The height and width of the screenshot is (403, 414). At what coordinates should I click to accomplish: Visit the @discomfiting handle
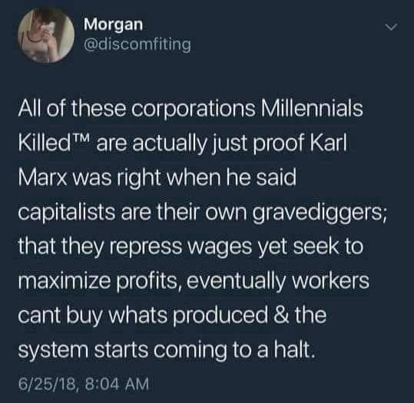137,44
